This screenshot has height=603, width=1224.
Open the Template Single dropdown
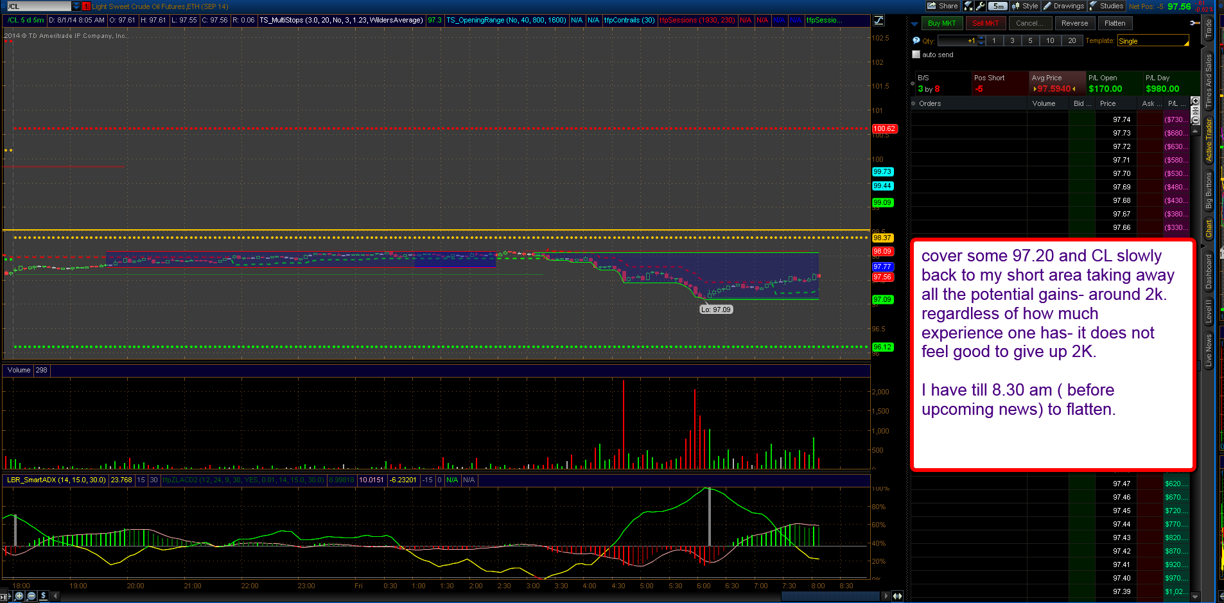(x=1153, y=40)
